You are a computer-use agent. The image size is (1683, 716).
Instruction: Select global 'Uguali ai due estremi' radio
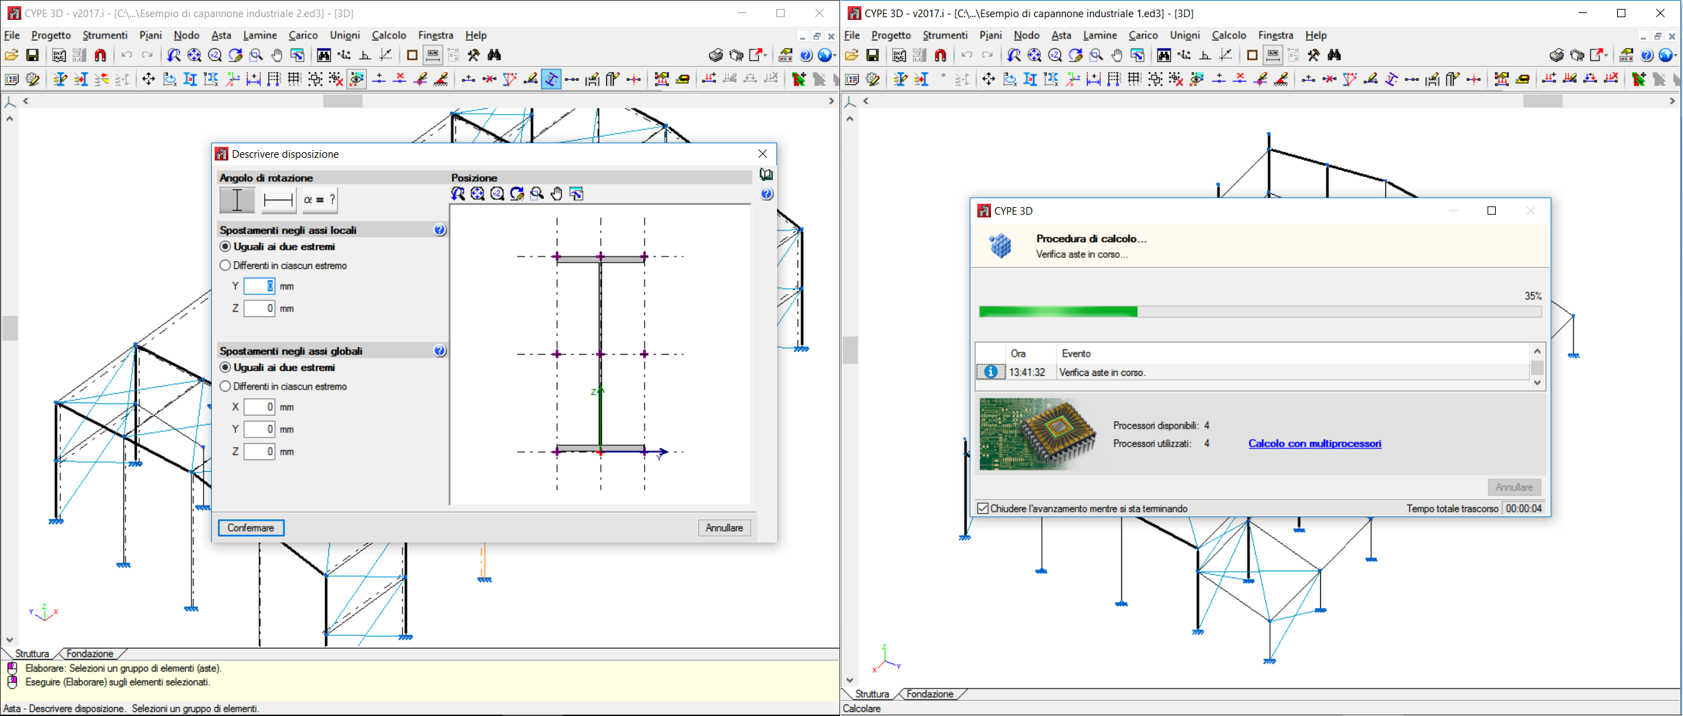point(225,368)
